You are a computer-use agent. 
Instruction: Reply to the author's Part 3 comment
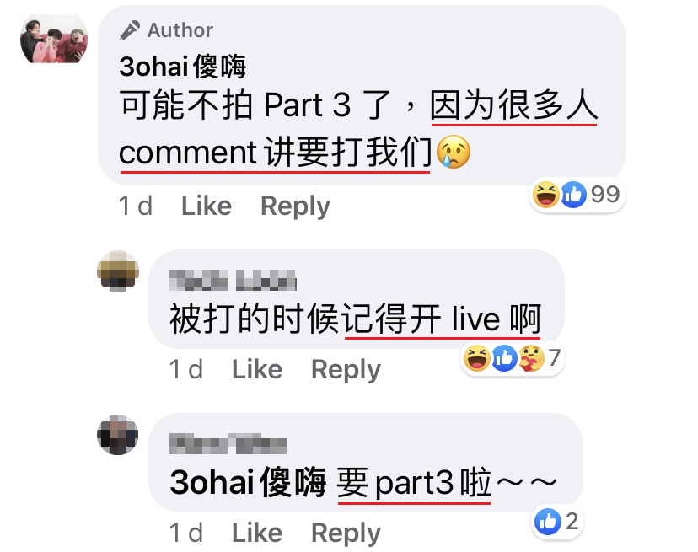click(295, 206)
